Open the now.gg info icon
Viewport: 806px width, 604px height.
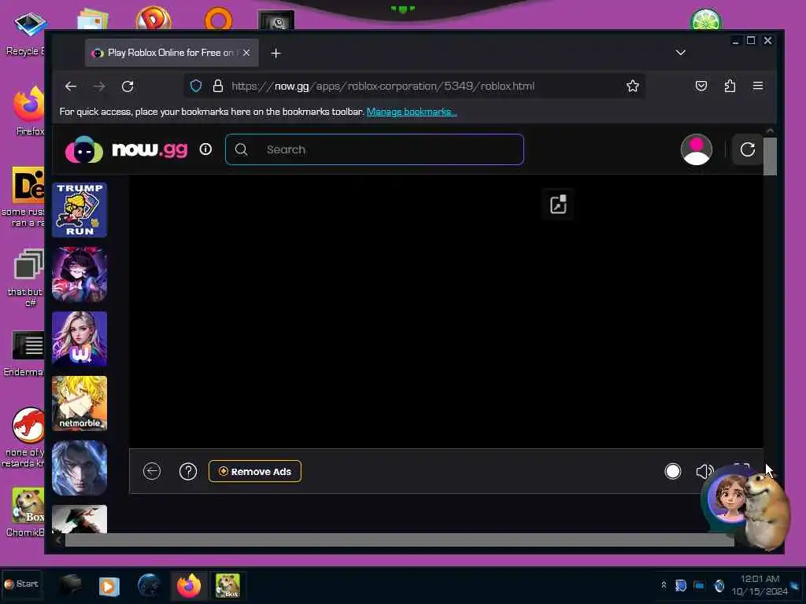coord(205,149)
